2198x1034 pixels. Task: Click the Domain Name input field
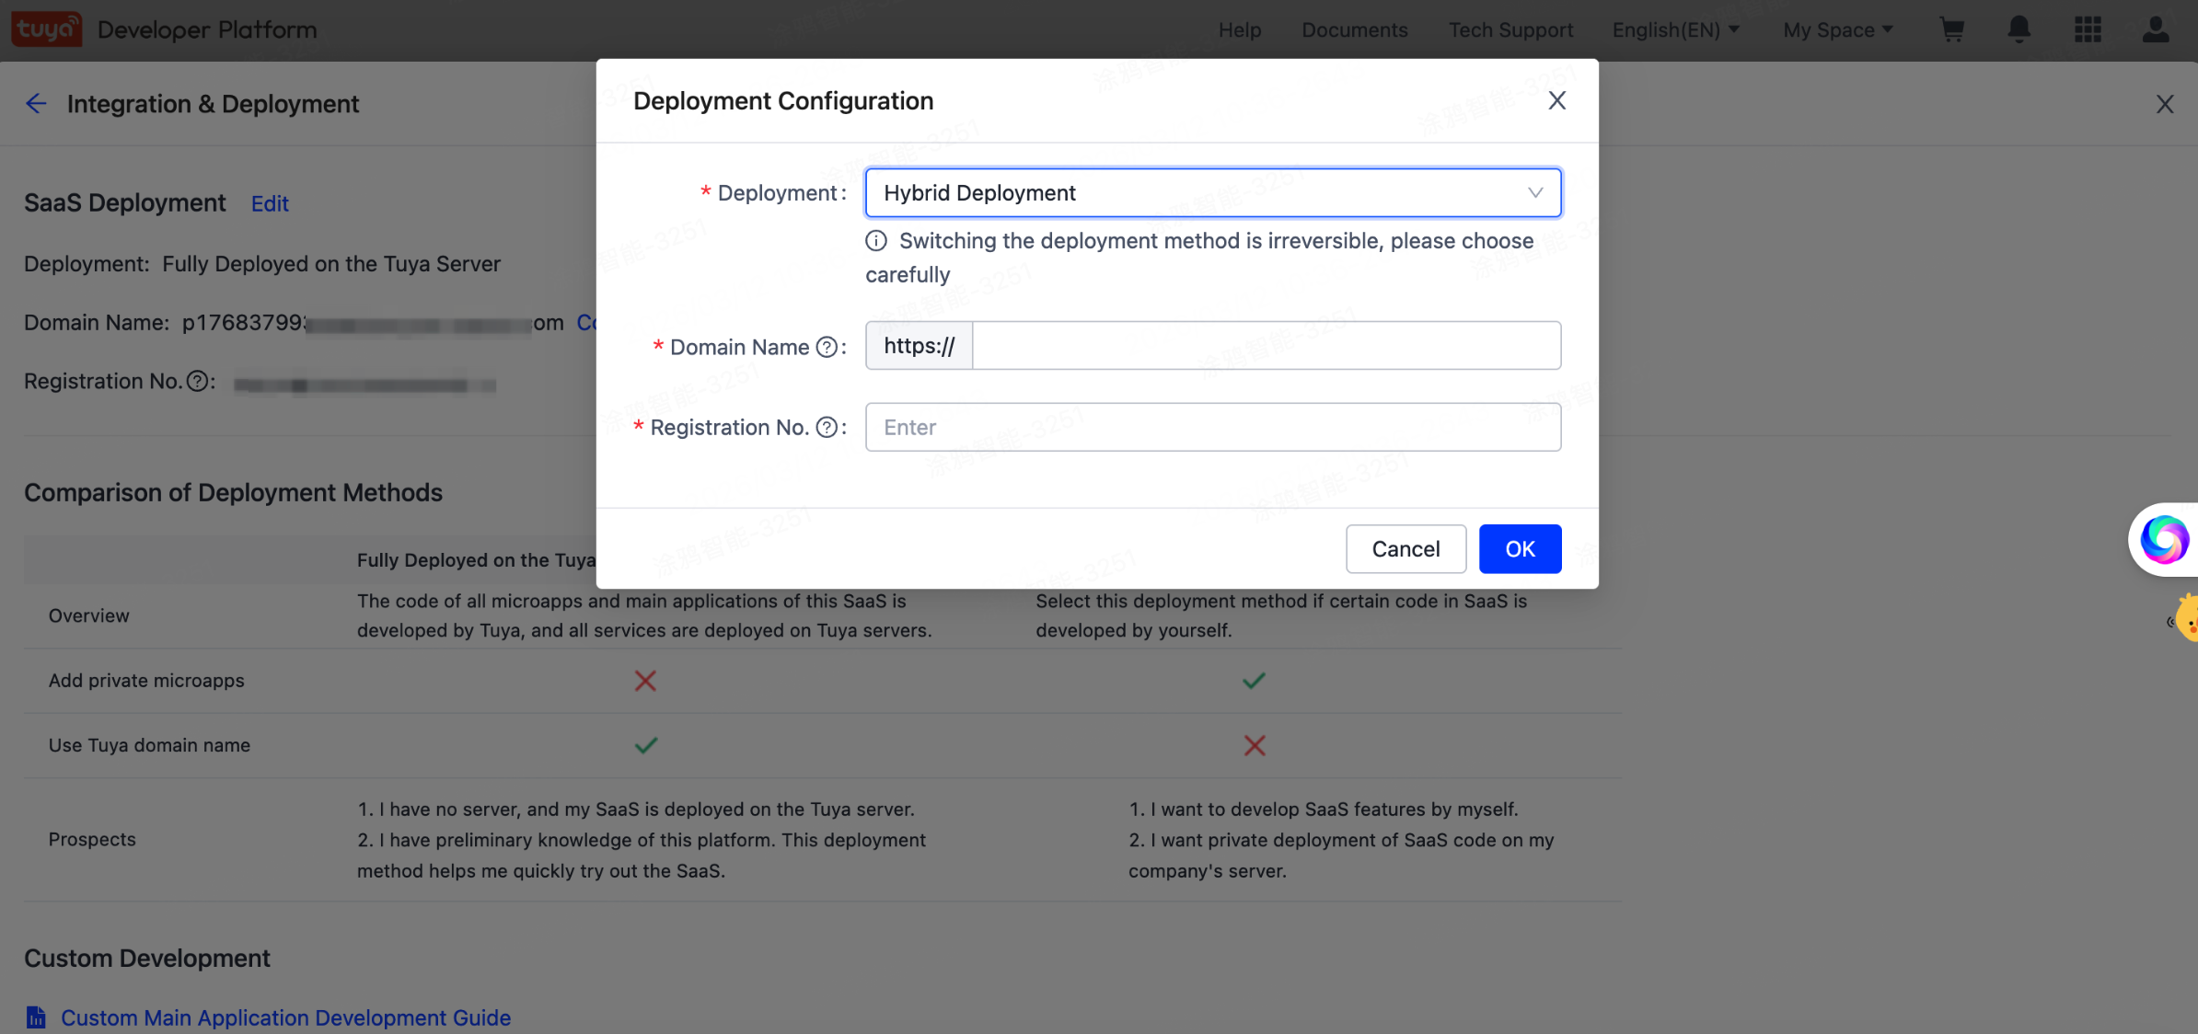pyautogui.click(x=1266, y=346)
